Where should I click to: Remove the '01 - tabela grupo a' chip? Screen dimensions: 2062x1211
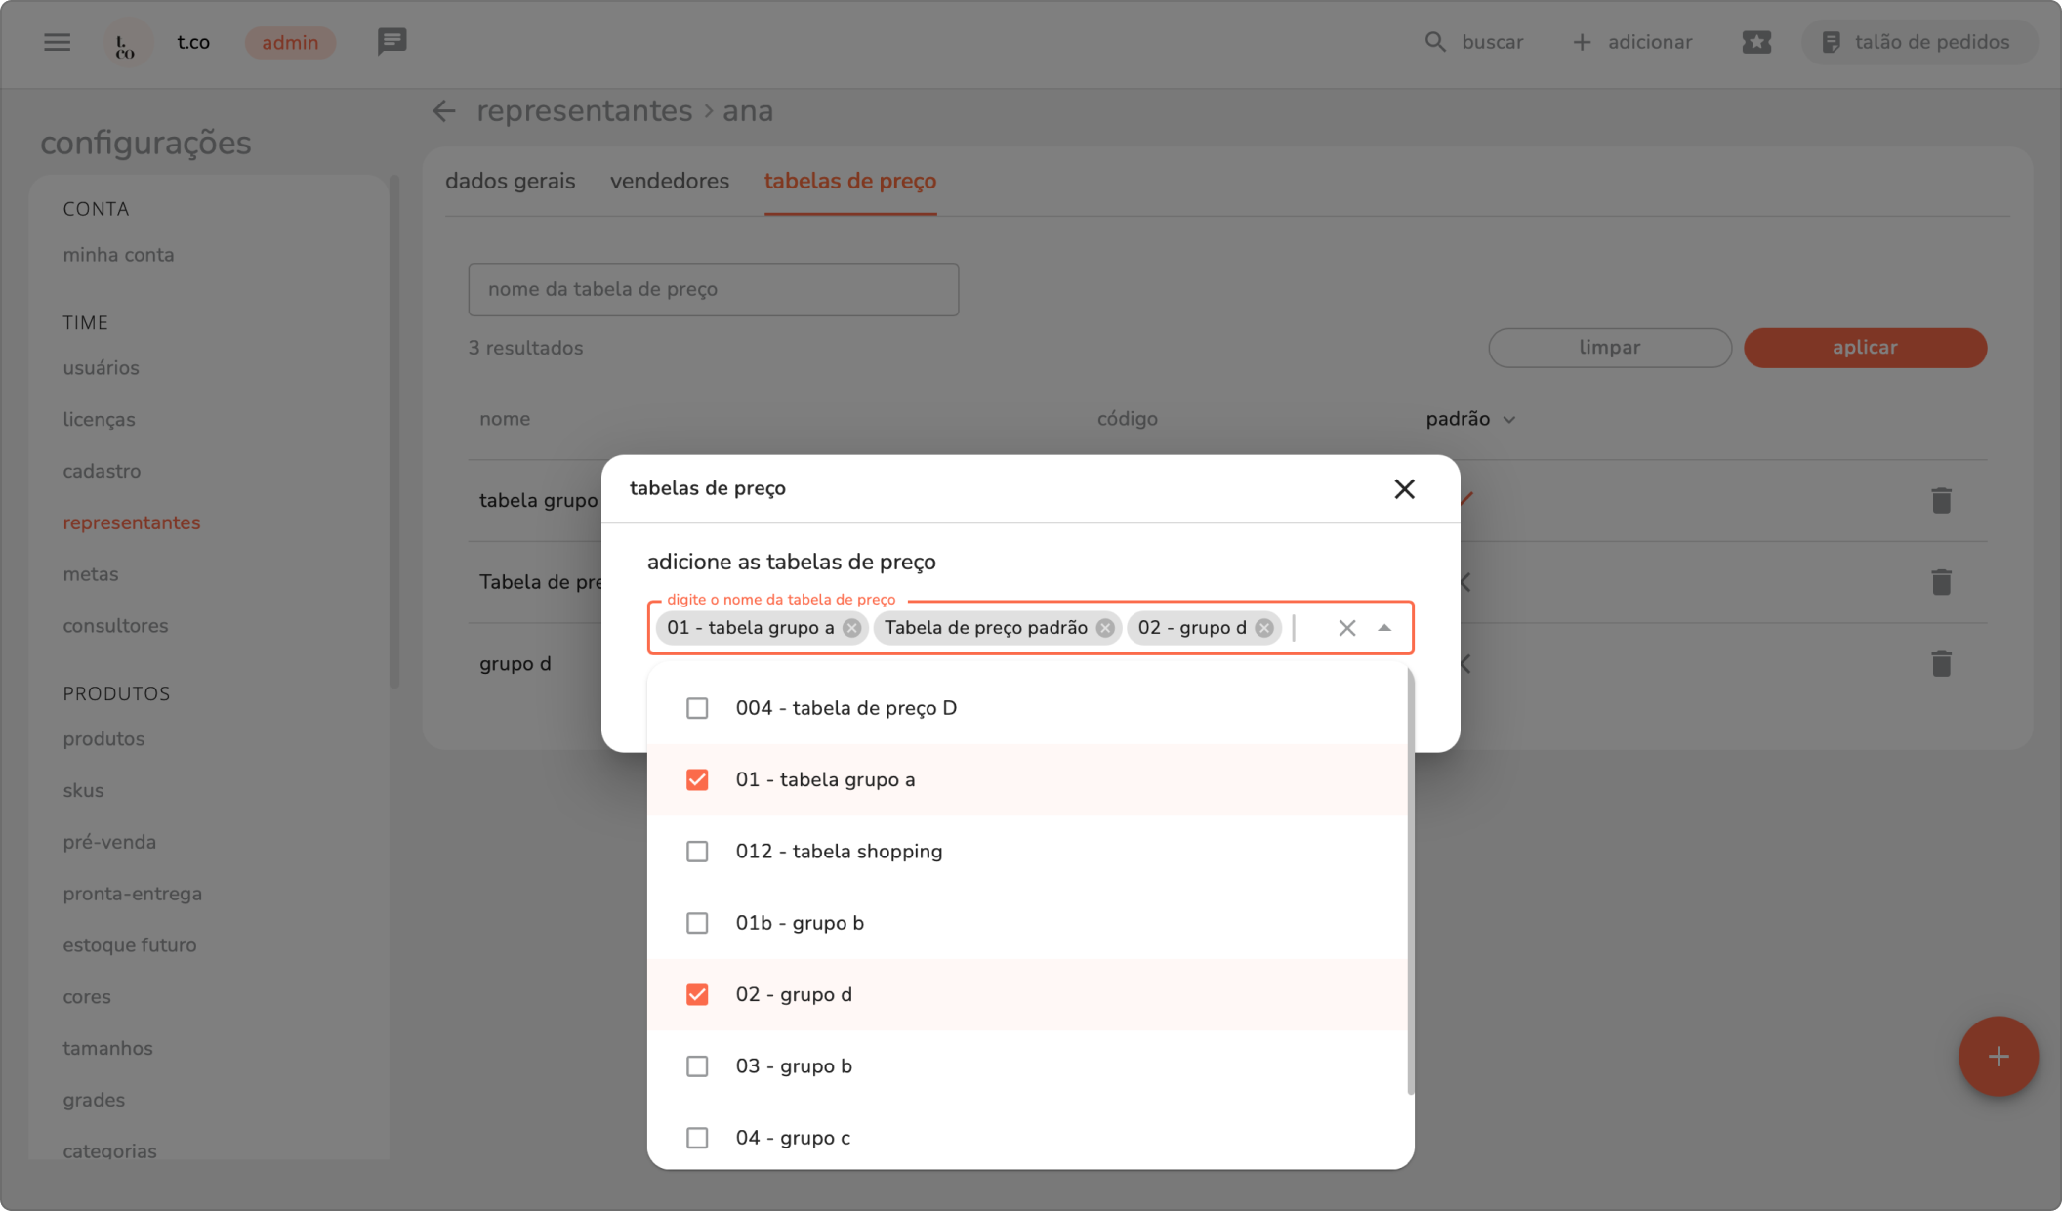click(x=851, y=628)
